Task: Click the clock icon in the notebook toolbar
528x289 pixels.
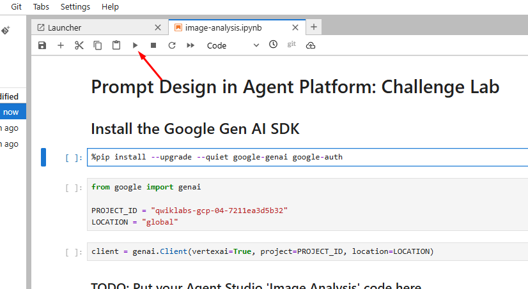Action: (273, 45)
